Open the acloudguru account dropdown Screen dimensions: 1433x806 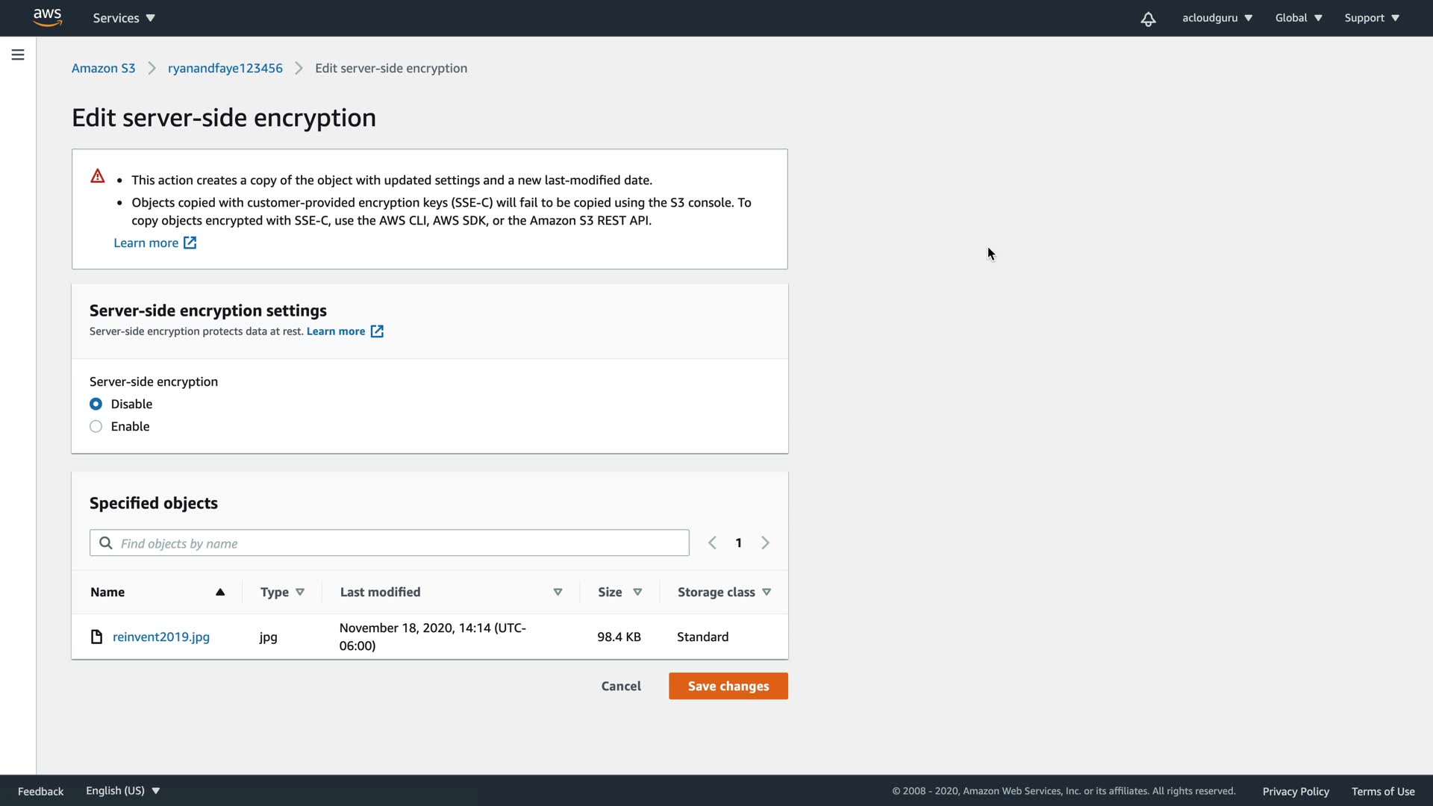(x=1217, y=18)
